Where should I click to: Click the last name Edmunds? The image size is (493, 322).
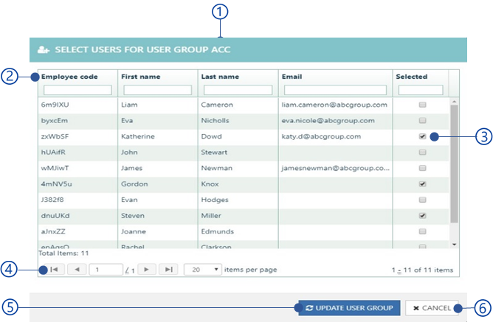click(217, 231)
